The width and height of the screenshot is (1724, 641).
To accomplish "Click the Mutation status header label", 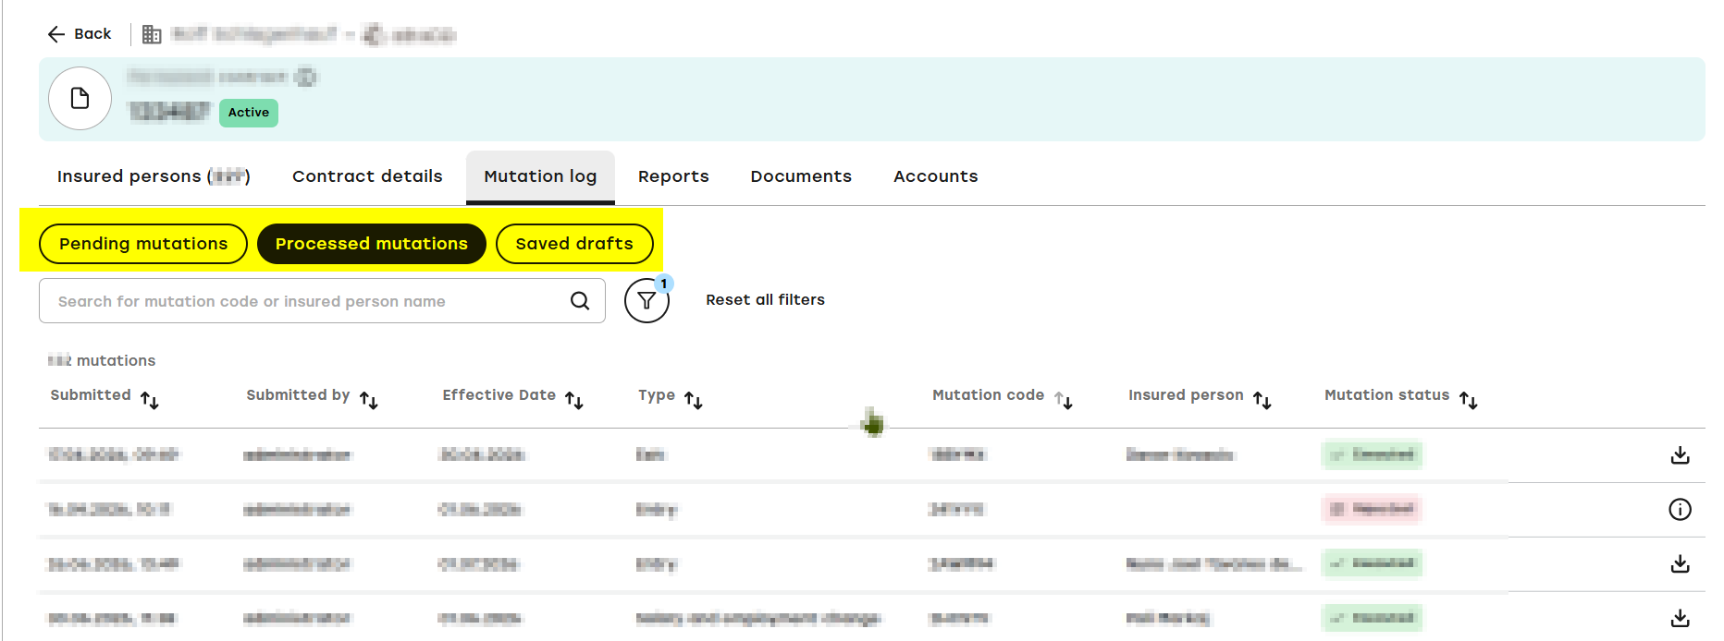I will (x=1386, y=395).
